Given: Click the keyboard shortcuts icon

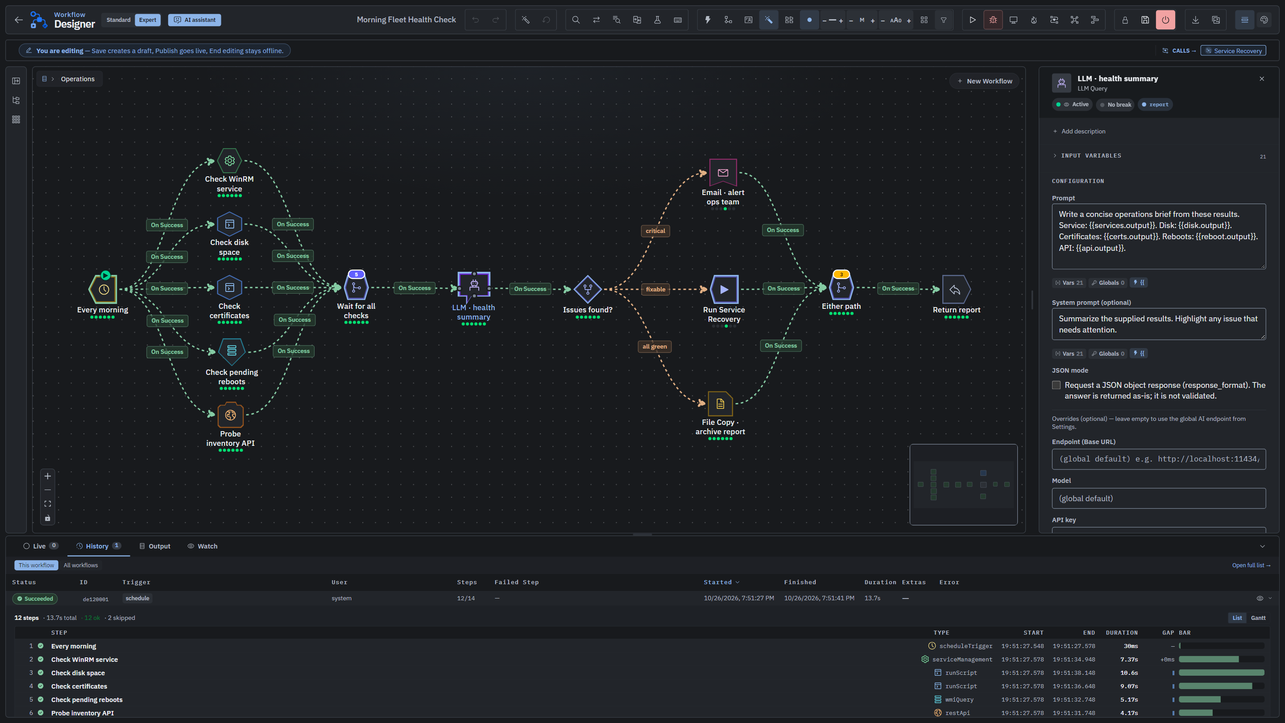Looking at the screenshot, I should (x=677, y=20).
